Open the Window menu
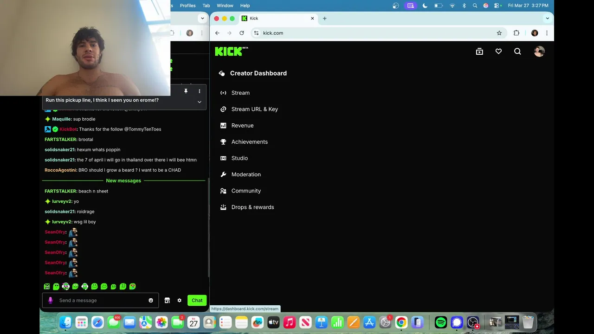 coord(225,6)
